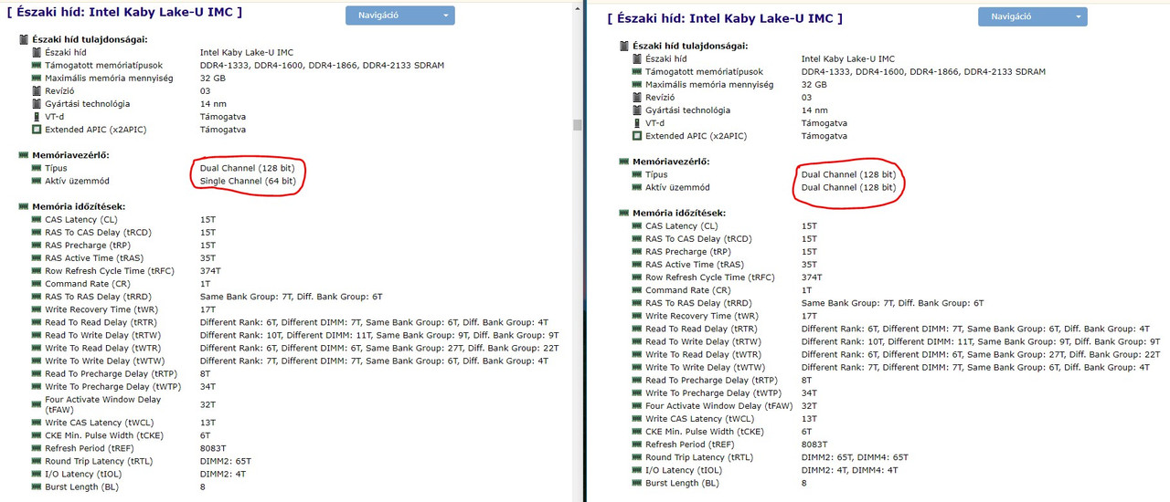The image size is (1170, 502).
Task: Click the Memóriavezérlő section icon in left panel
Action: point(24,155)
